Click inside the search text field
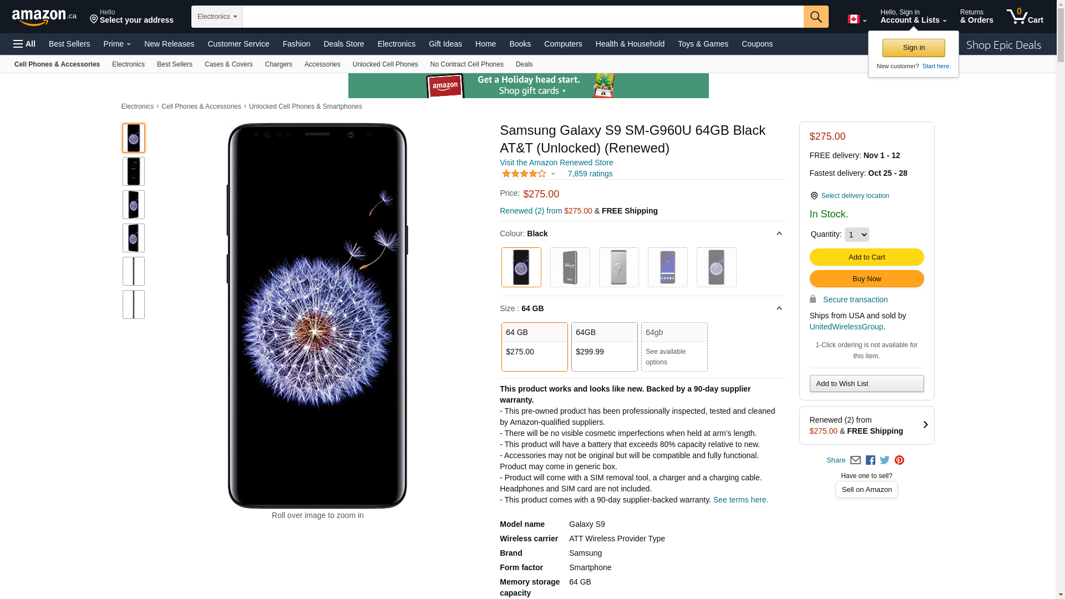 tap(523, 17)
